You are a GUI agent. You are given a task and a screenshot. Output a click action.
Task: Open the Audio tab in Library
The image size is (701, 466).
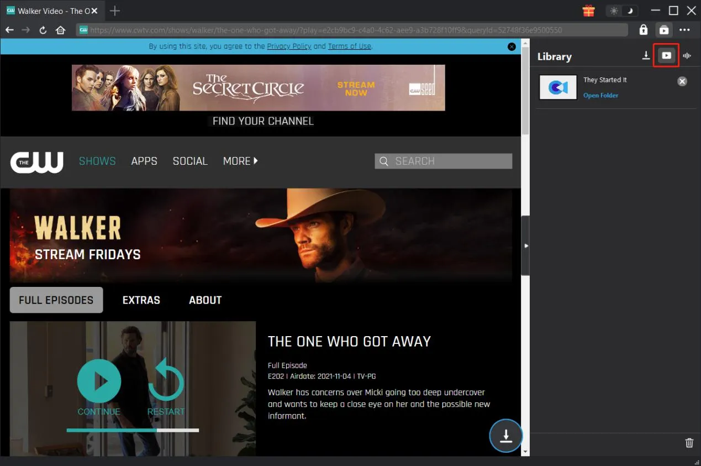[x=687, y=56]
